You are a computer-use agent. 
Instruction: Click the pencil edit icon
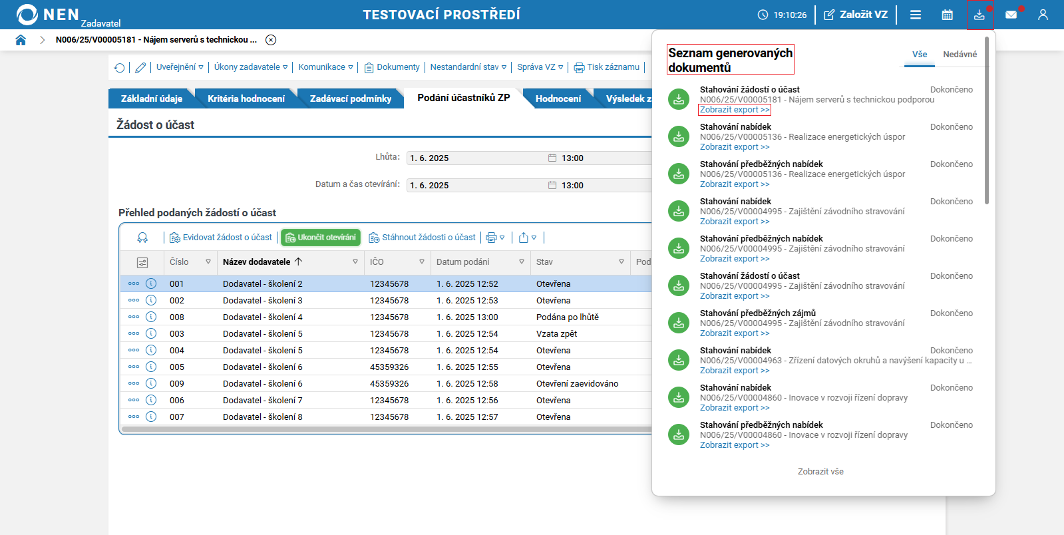click(x=140, y=67)
